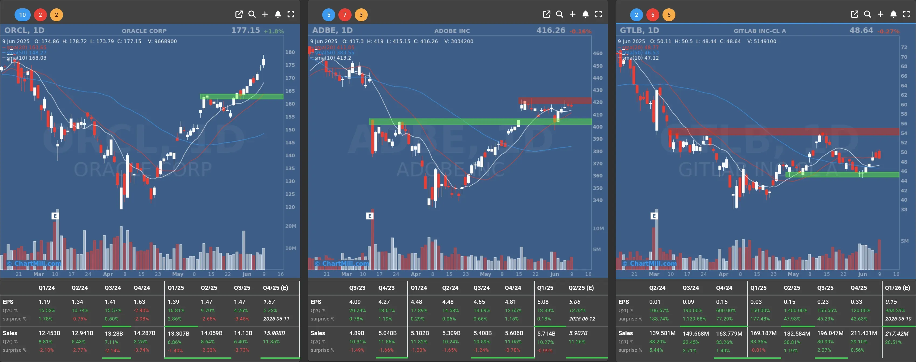The image size is (916, 362).
Task: Click the orange 3 rating badge for ADBE
Action: pos(361,15)
